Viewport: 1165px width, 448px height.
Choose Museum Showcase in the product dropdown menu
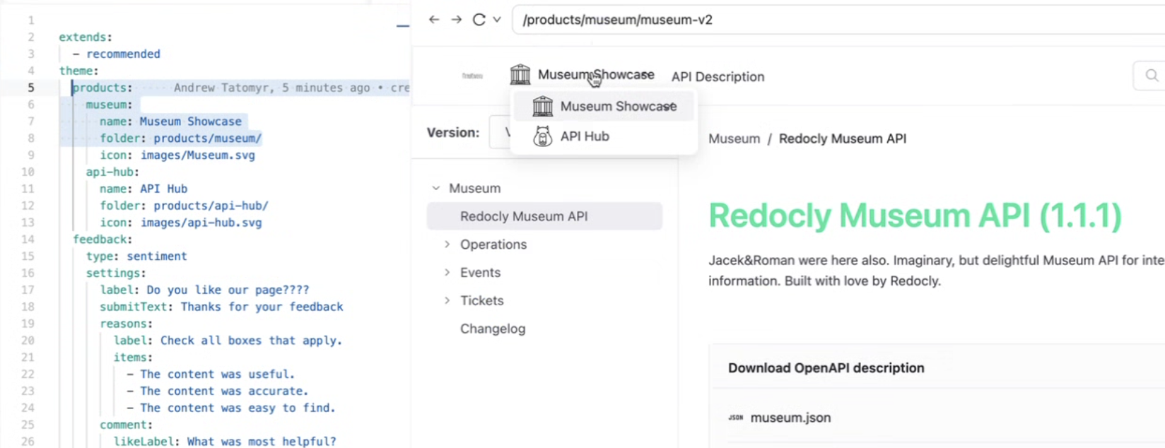[604, 106]
